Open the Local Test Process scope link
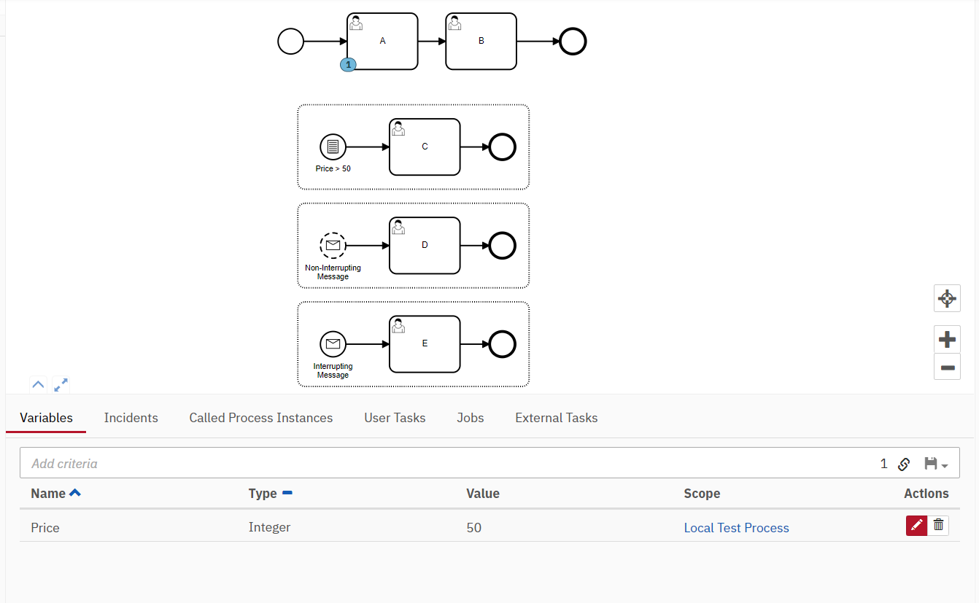Viewport: 979px width, 603px height. (736, 527)
